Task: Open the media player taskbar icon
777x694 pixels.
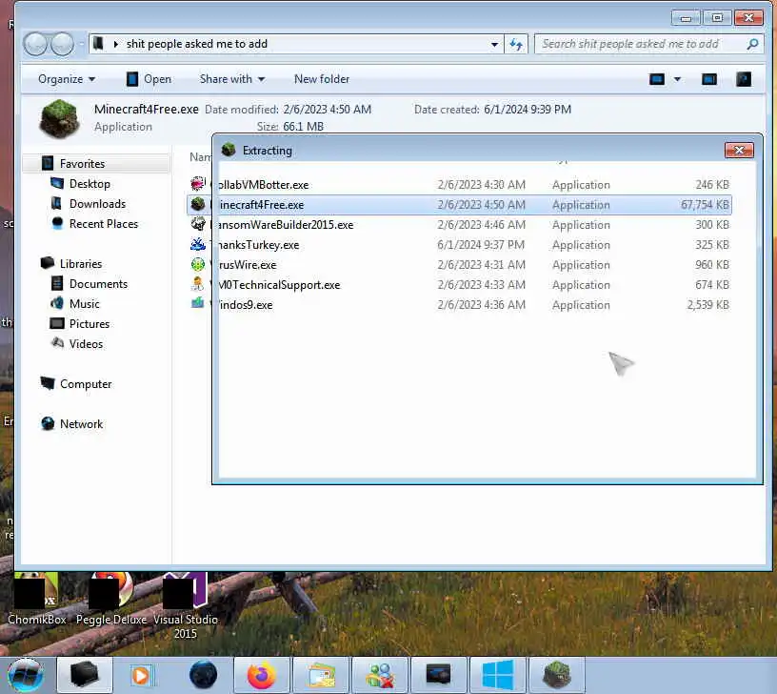Action: (144, 675)
